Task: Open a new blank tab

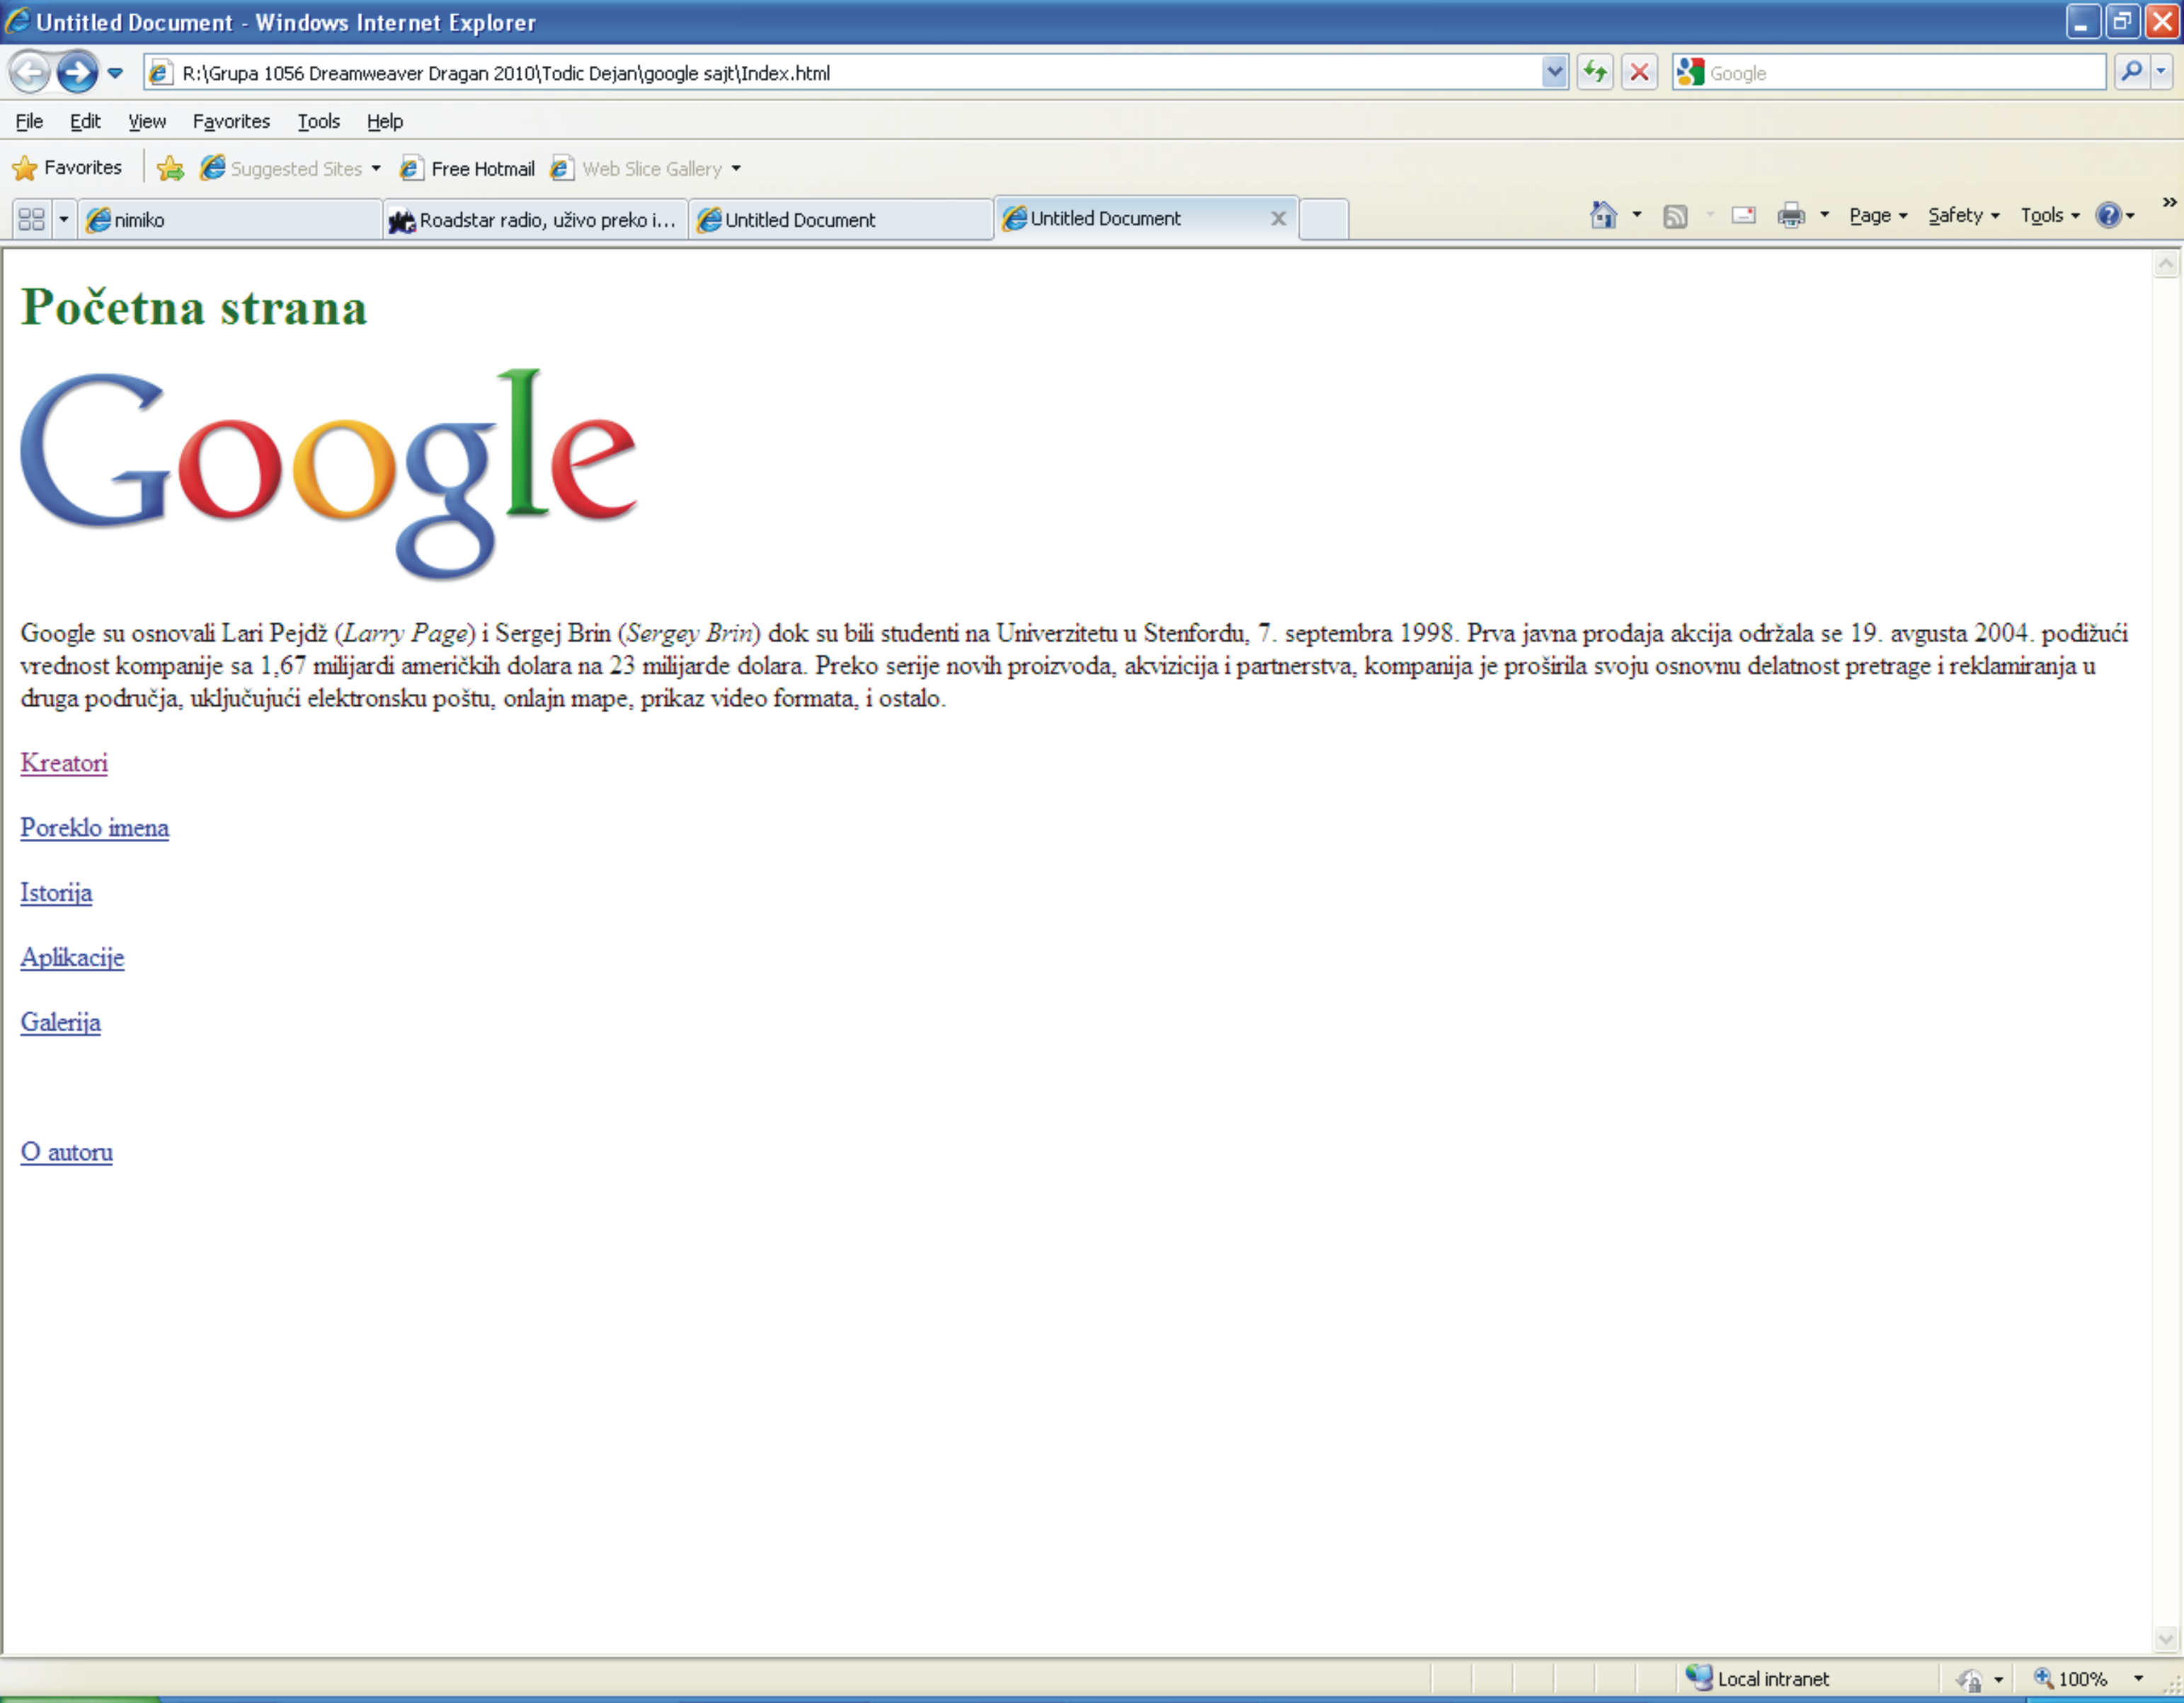Action: (x=1324, y=219)
